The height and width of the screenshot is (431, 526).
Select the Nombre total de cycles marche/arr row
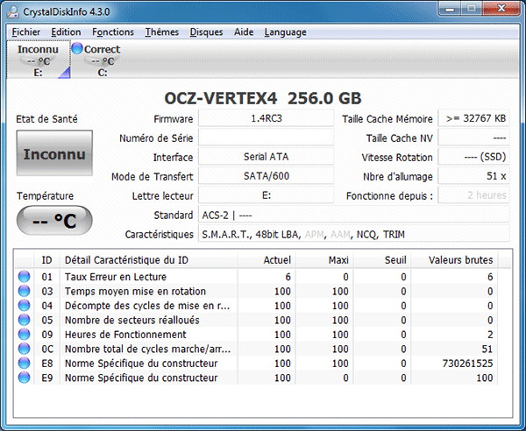pyautogui.click(x=257, y=349)
